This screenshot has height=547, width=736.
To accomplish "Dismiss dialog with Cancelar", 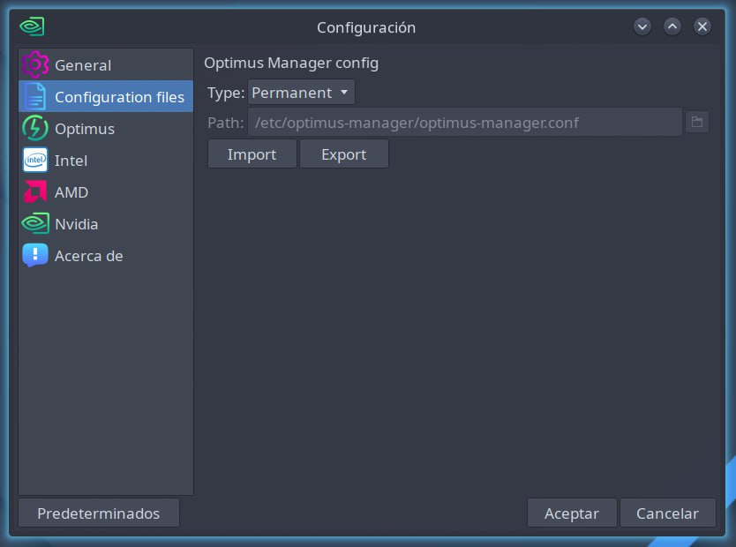I will tap(667, 513).
